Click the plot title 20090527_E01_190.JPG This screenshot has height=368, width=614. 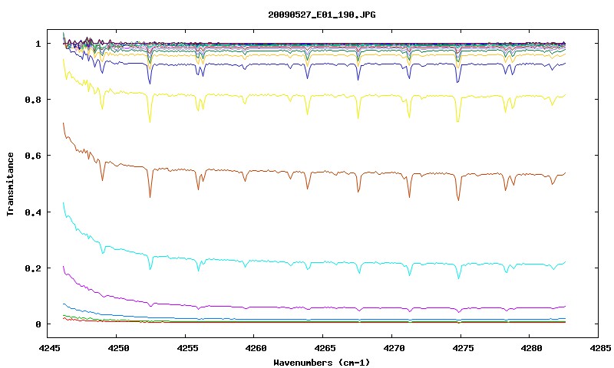(322, 15)
